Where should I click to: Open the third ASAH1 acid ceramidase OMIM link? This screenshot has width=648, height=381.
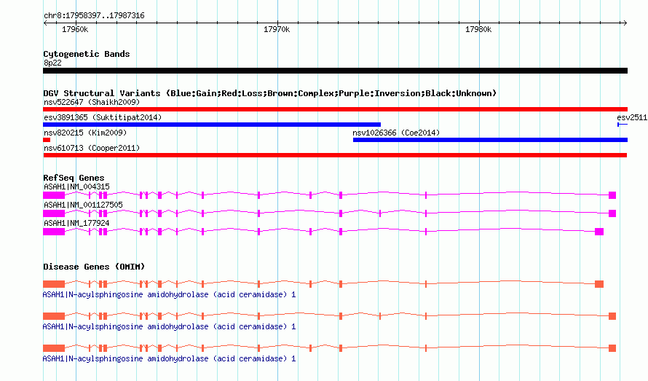[169, 358]
